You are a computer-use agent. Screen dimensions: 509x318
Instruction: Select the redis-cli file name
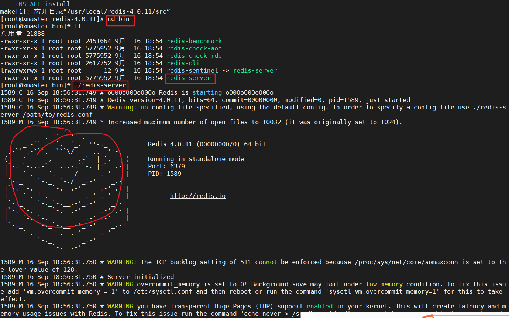183,63
